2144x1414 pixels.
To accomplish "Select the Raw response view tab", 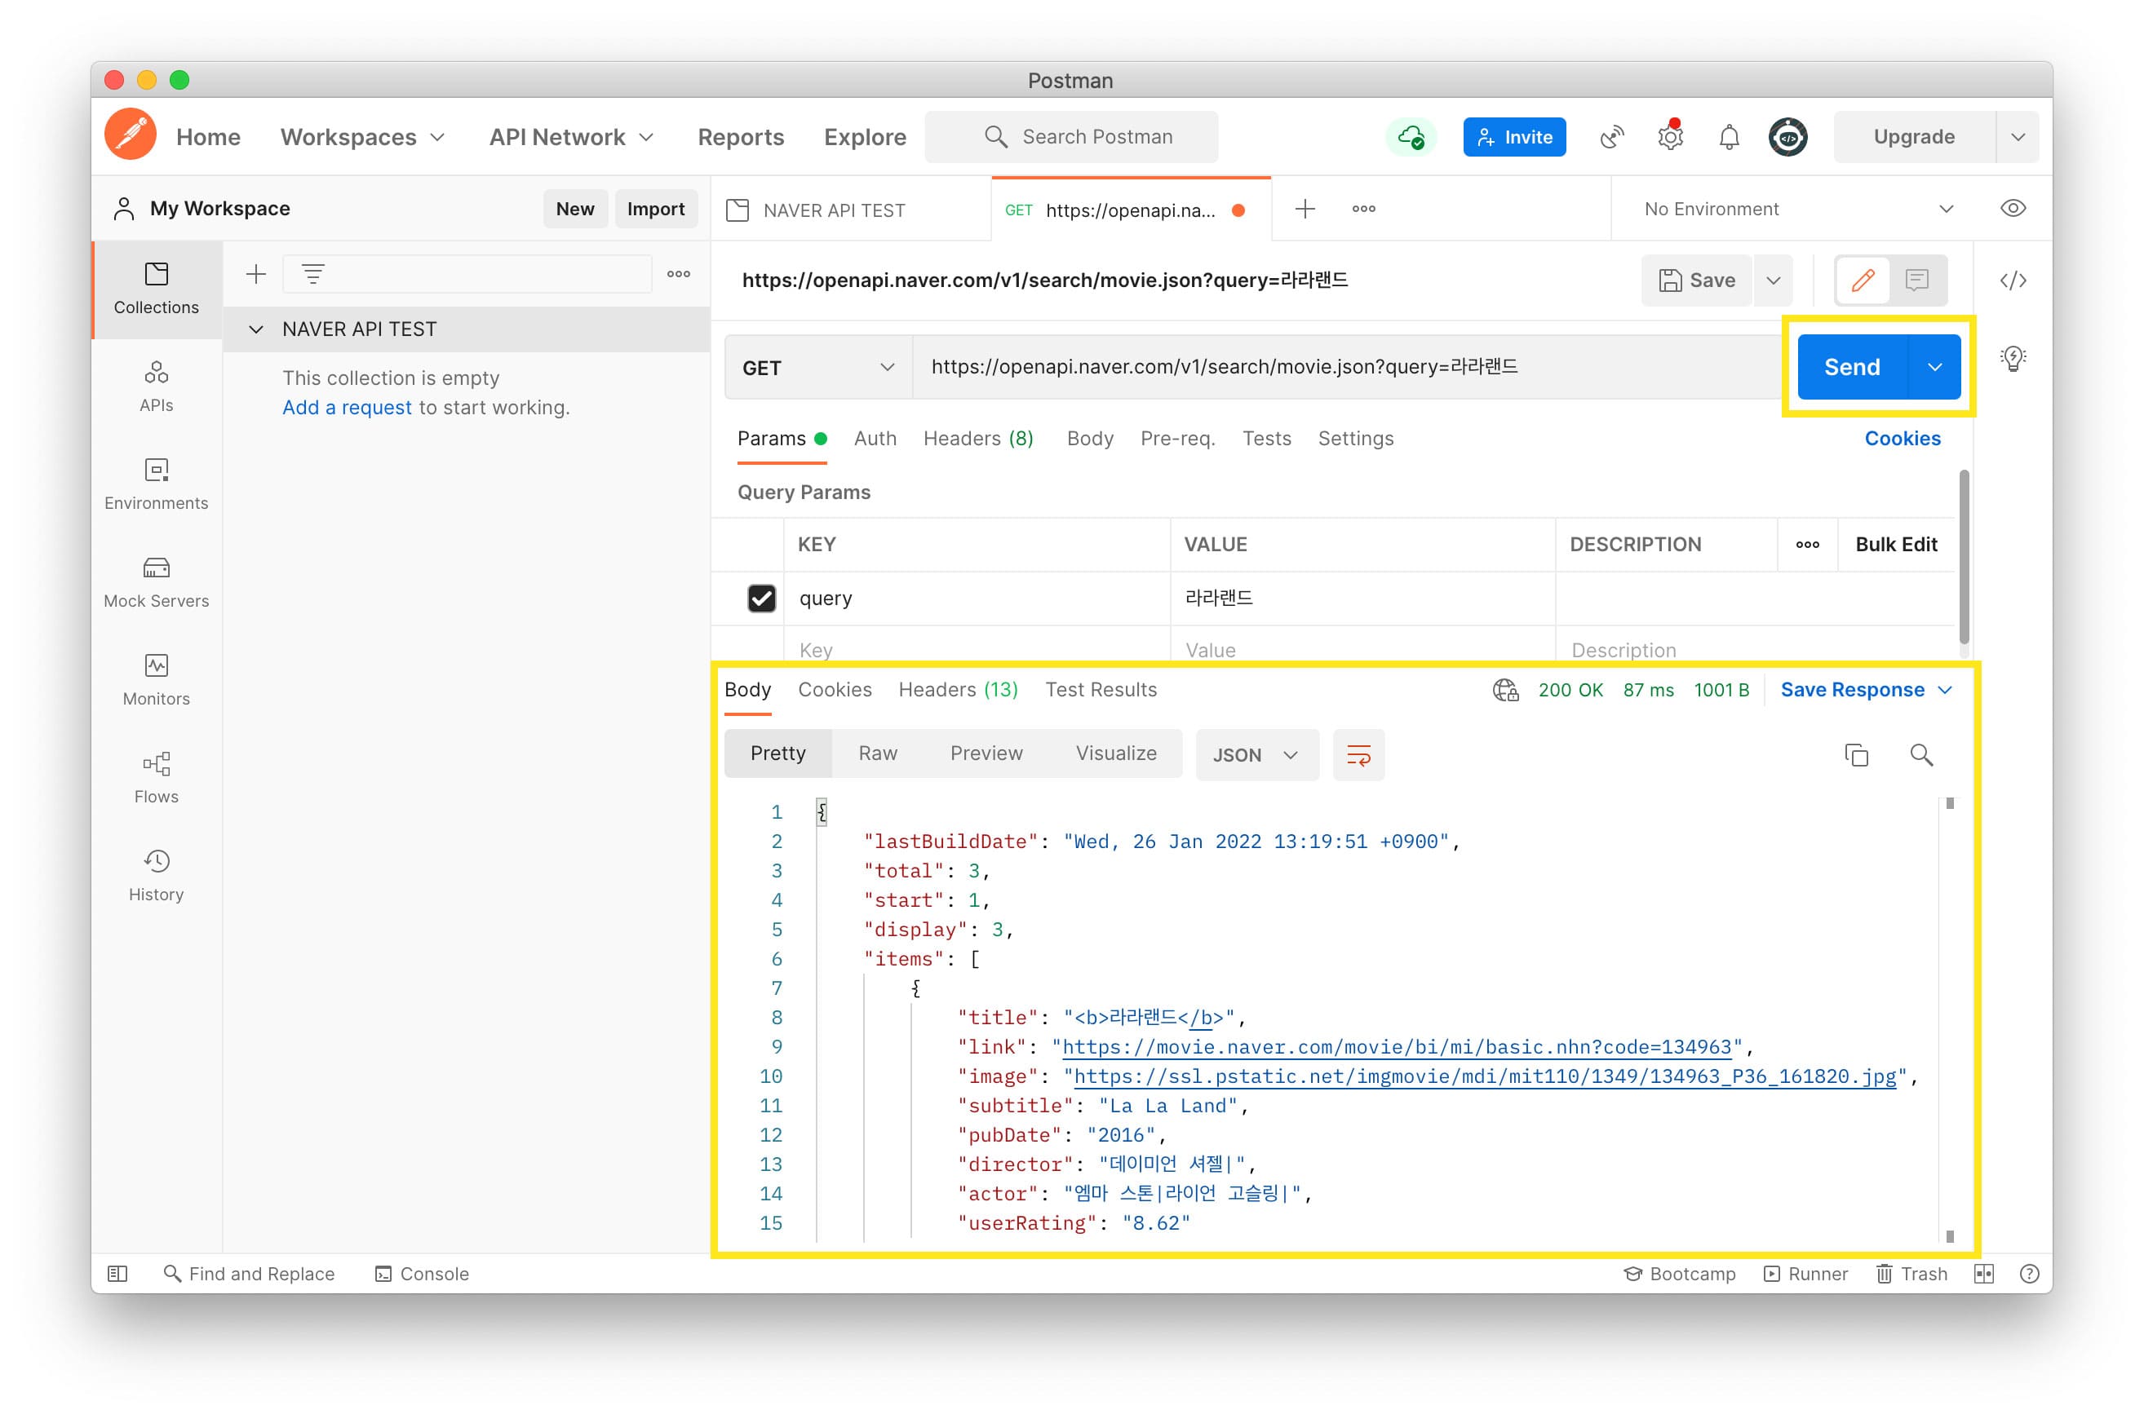I will click(877, 754).
